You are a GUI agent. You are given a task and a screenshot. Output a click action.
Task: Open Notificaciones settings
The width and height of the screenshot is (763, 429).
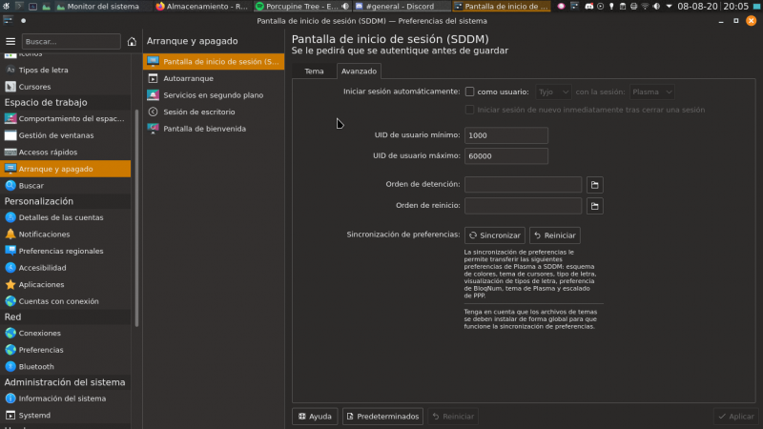click(65, 235)
